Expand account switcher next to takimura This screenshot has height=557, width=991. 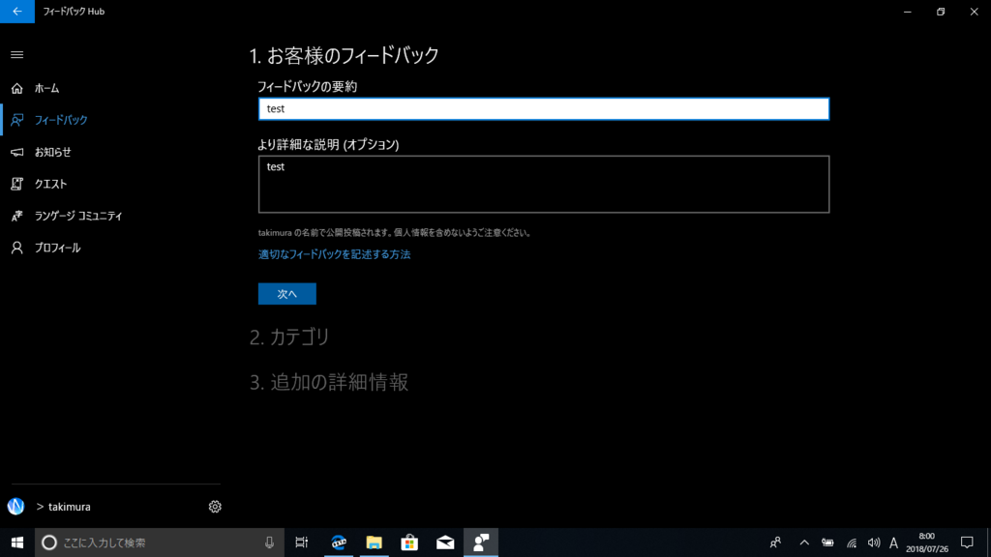tap(40, 507)
